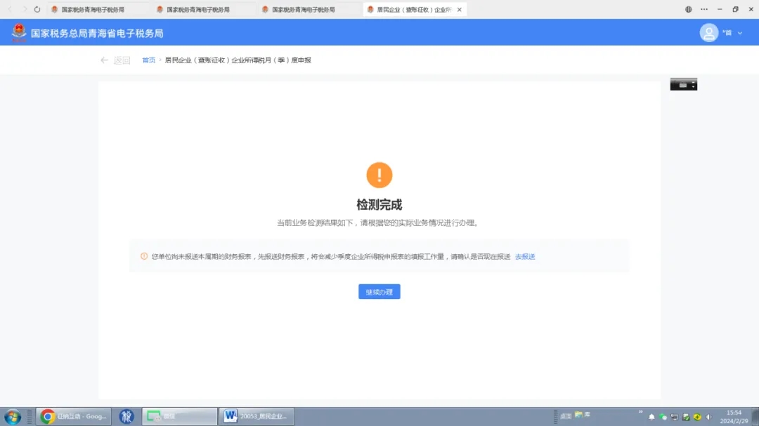Open the 库 library folder in taskbar
Screen dimensions: 759x426
pyautogui.click(x=583, y=415)
